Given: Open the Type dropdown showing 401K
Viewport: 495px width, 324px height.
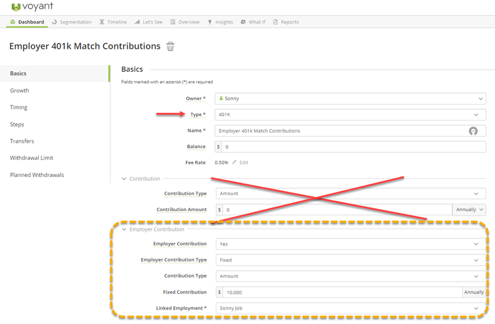Looking at the screenshot, I should [350, 115].
